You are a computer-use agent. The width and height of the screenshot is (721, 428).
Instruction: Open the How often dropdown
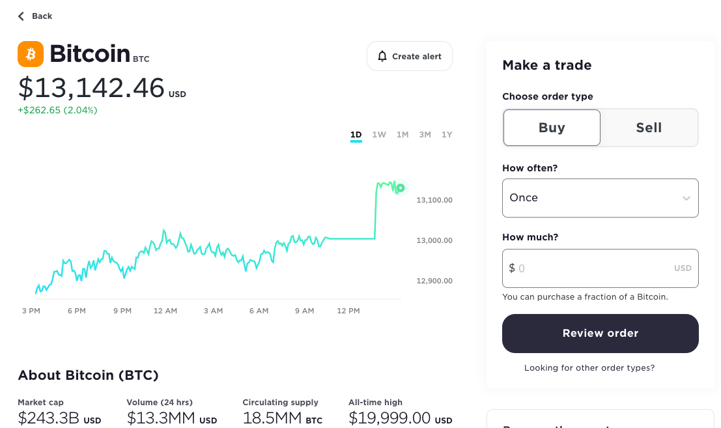point(600,198)
